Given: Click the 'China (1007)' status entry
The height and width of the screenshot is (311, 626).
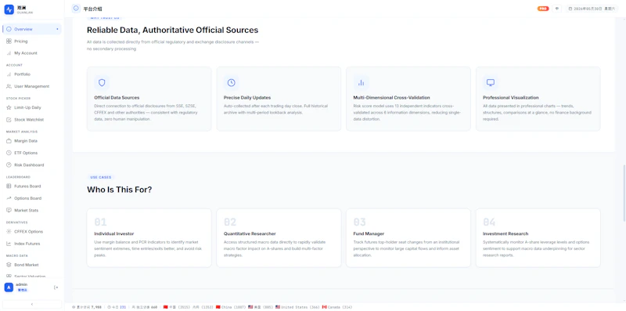Looking at the screenshot, I should (x=230, y=307).
